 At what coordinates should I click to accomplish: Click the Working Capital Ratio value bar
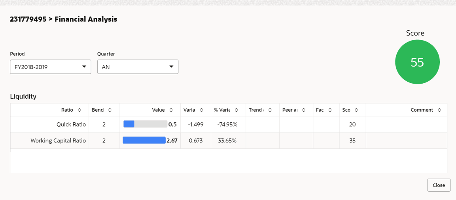coord(144,140)
